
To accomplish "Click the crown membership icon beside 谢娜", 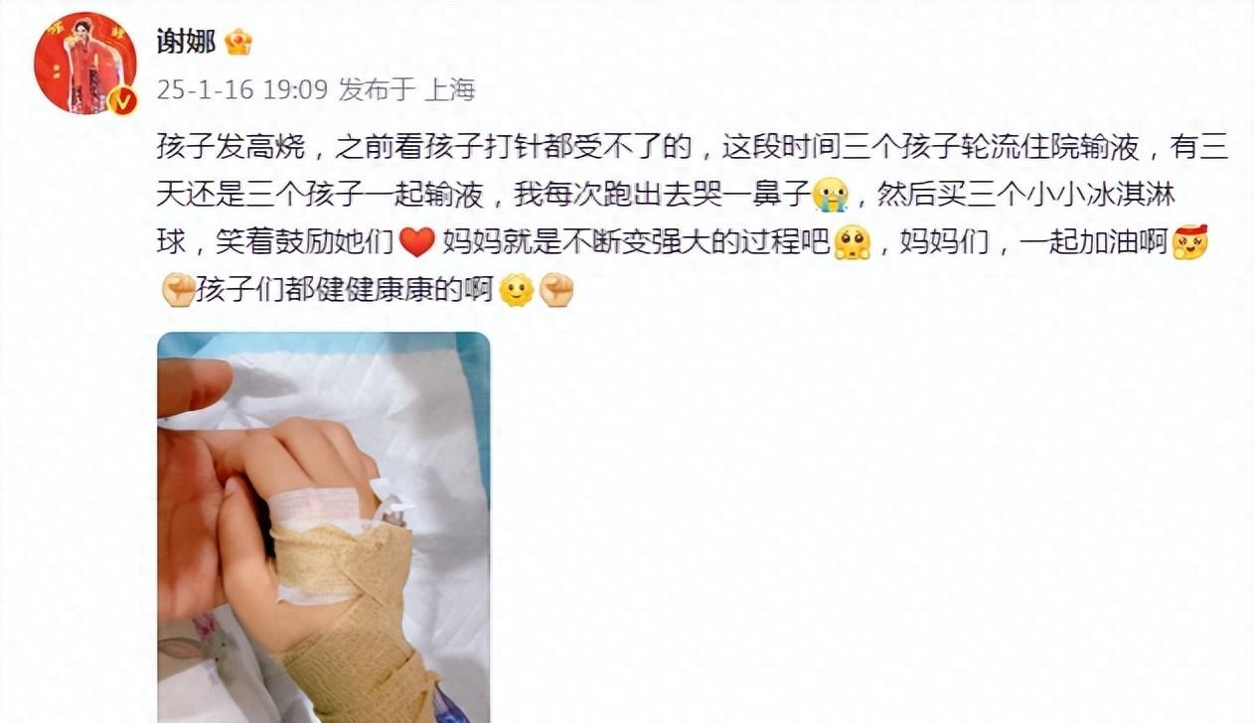I will 238,42.
